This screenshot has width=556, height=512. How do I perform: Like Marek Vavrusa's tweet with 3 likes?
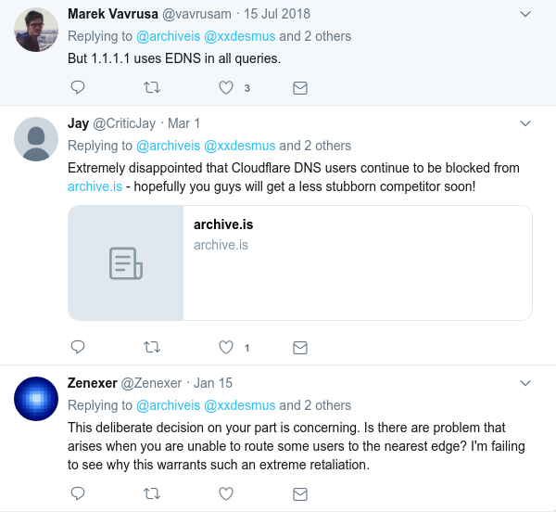point(226,87)
